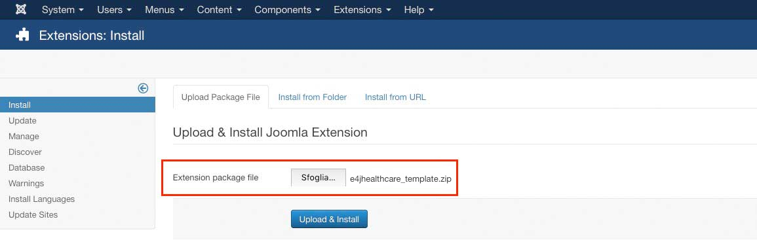
Task: Click the Upload & Install Joomla Extension heading
Action: pos(270,132)
